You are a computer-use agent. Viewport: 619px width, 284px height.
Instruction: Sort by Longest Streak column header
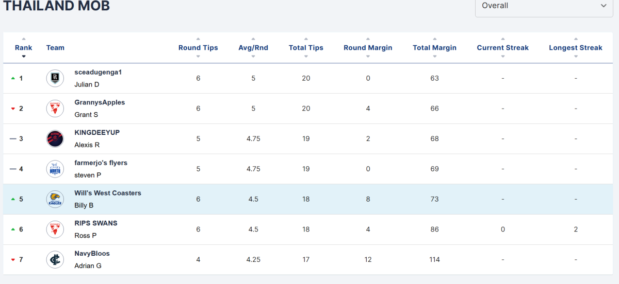[575, 48]
